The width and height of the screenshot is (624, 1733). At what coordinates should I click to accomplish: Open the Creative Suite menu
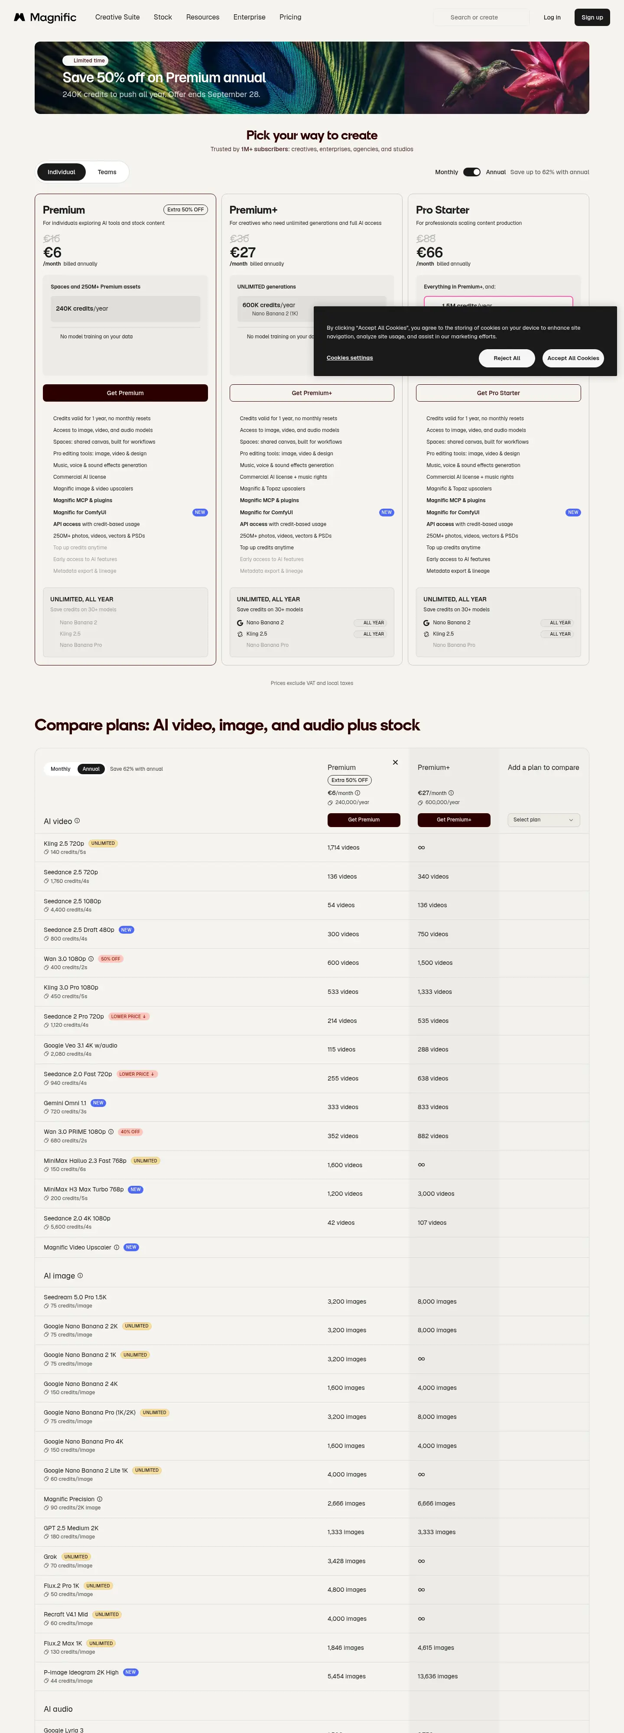pos(117,17)
